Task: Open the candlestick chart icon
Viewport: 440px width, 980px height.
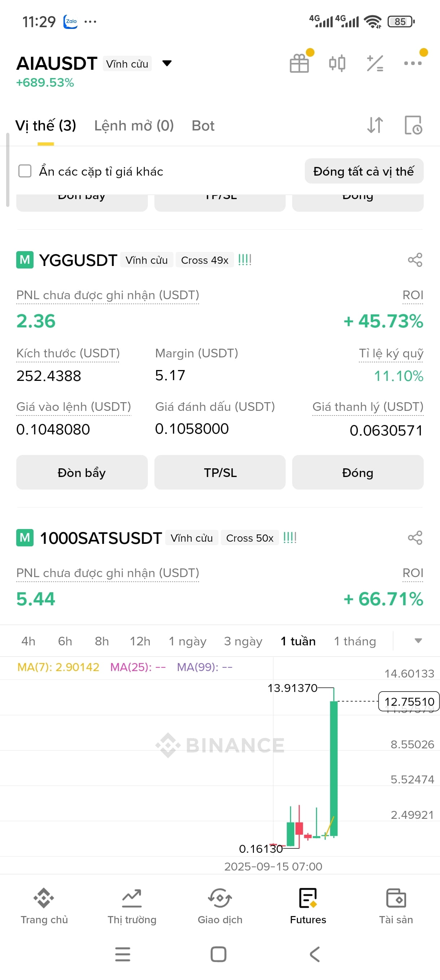Action: pos(337,63)
